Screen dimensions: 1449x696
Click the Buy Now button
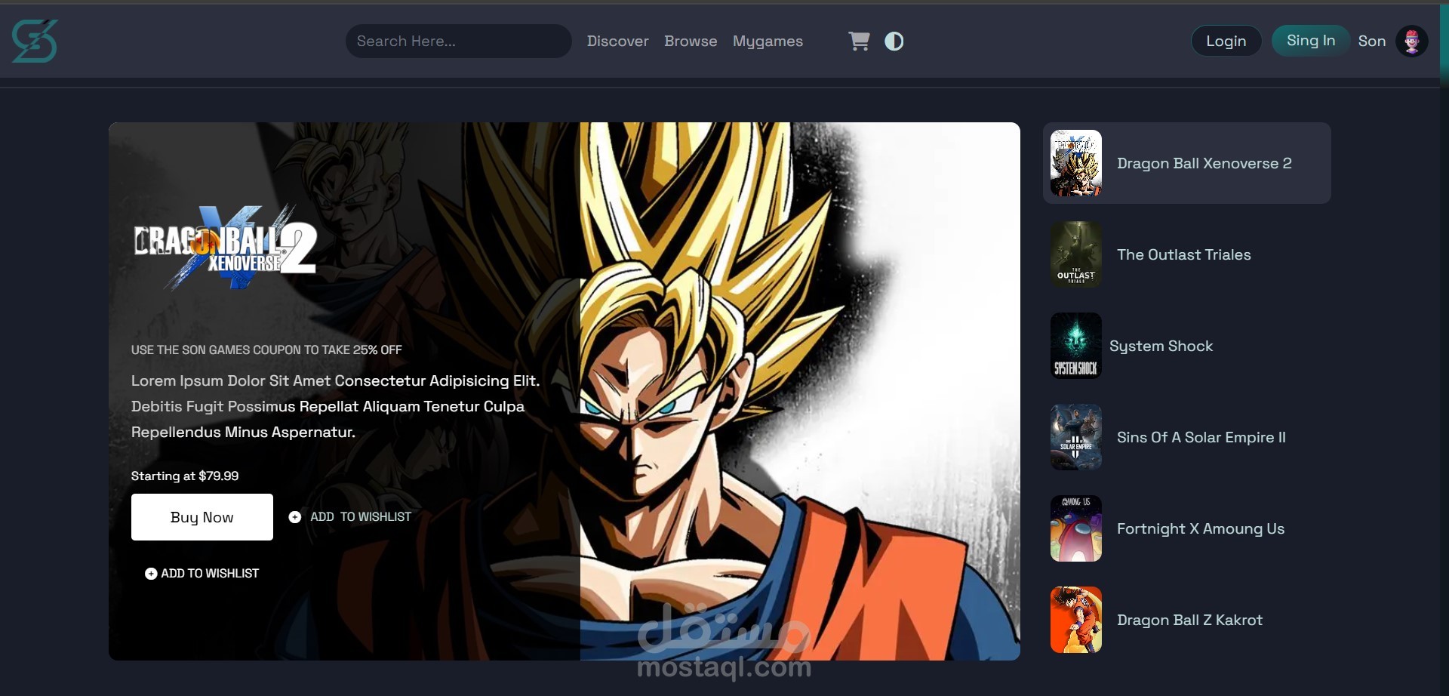coord(202,517)
